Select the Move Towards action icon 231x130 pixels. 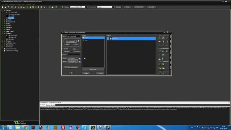click(167, 38)
